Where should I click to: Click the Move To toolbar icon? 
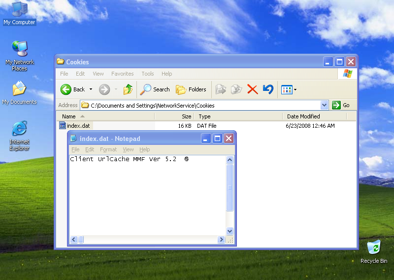[221, 89]
